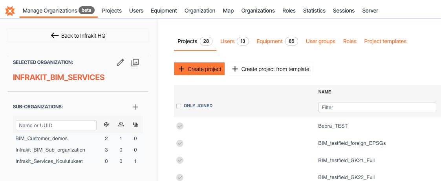Toggle joined checkmark for BIM_testfield_foreign_EPSGs

coord(180,143)
